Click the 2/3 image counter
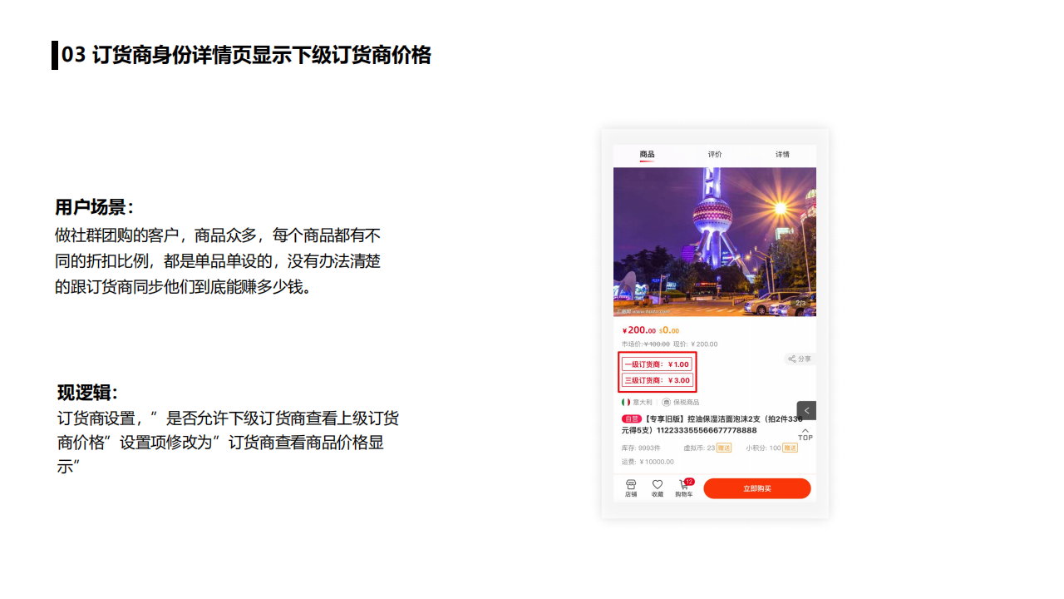This screenshot has width=1064, height=599. 800,304
